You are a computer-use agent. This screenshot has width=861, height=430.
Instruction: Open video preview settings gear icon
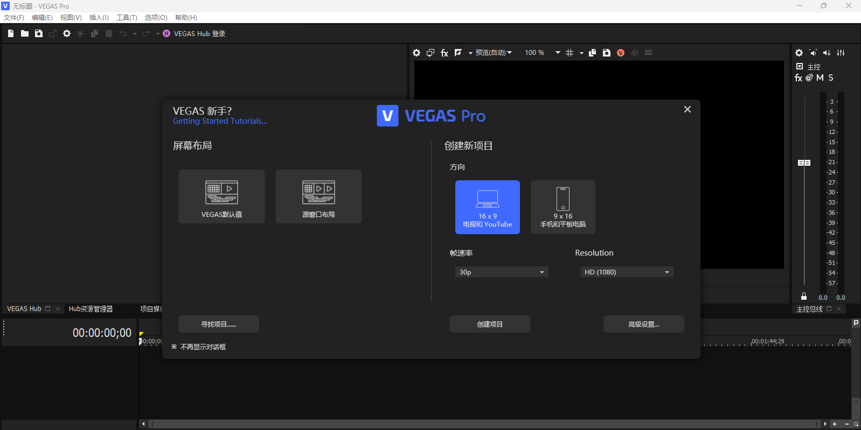point(416,53)
